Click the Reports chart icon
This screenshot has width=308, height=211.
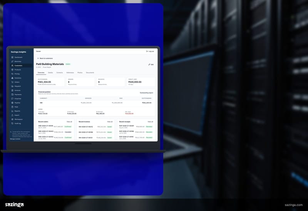click(12, 111)
